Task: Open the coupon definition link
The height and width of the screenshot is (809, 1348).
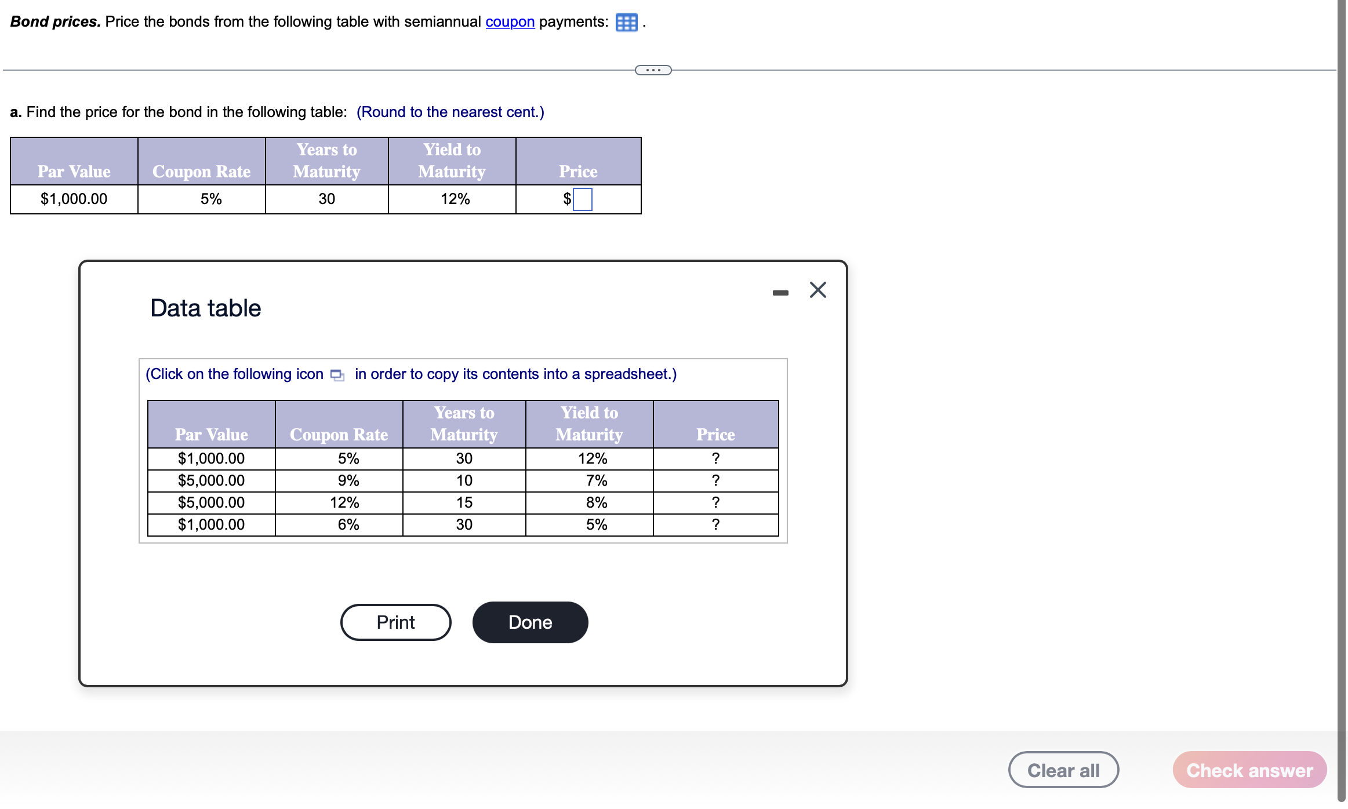Action: tap(510, 22)
